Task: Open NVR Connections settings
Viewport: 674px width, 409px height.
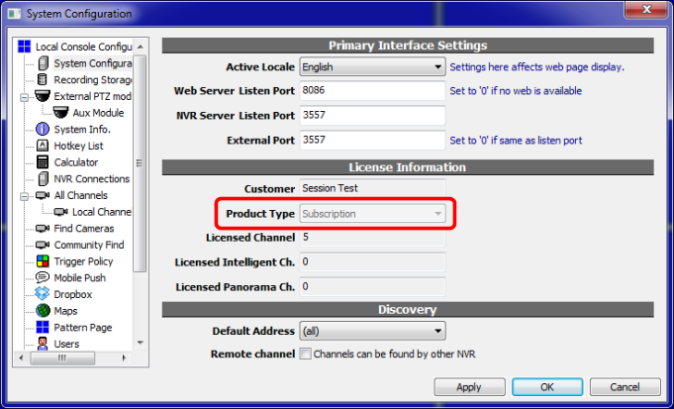Action: [x=92, y=178]
